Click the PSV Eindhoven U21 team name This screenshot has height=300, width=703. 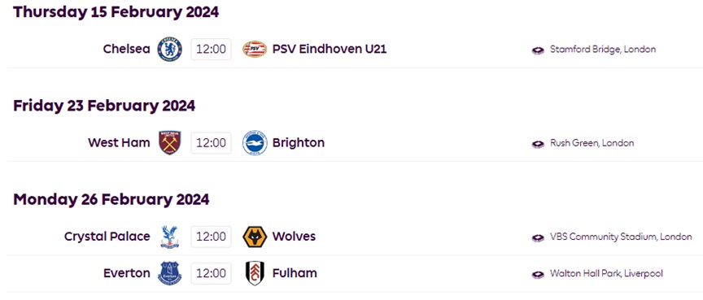tap(330, 49)
